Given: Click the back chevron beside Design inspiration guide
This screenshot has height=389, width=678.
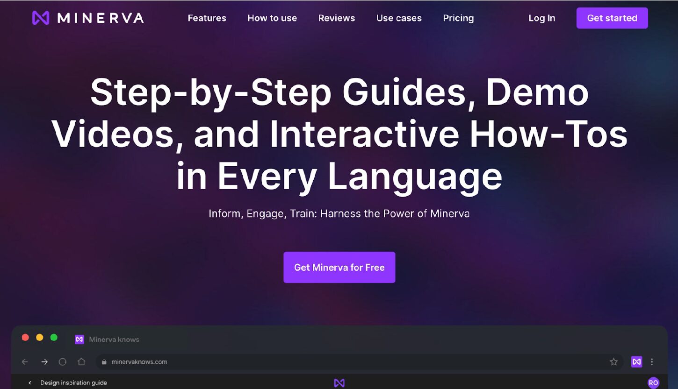Looking at the screenshot, I should (30, 383).
